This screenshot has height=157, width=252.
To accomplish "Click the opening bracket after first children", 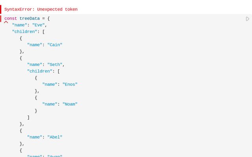I will coord(44,32).
